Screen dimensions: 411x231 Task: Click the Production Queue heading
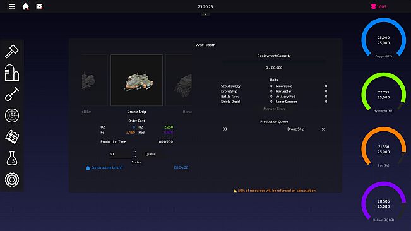(274, 122)
